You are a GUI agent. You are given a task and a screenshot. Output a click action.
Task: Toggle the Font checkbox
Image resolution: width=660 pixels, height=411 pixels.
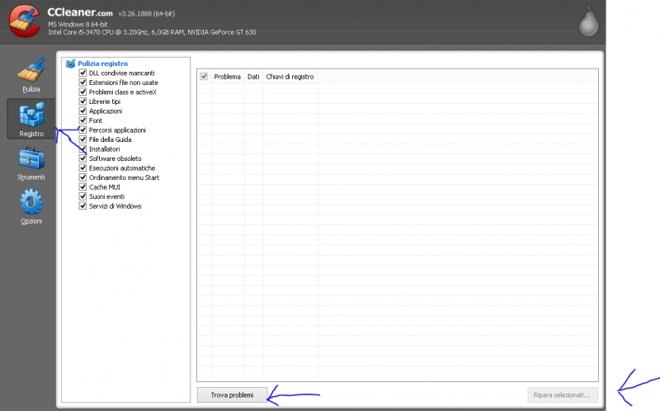(x=82, y=120)
